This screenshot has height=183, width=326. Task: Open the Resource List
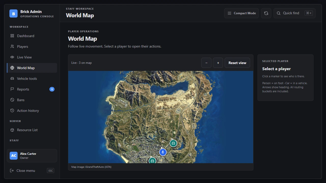tap(32, 130)
